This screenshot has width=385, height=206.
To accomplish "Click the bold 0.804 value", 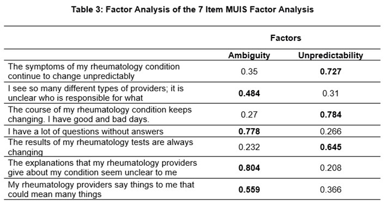I will (x=249, y=168).
